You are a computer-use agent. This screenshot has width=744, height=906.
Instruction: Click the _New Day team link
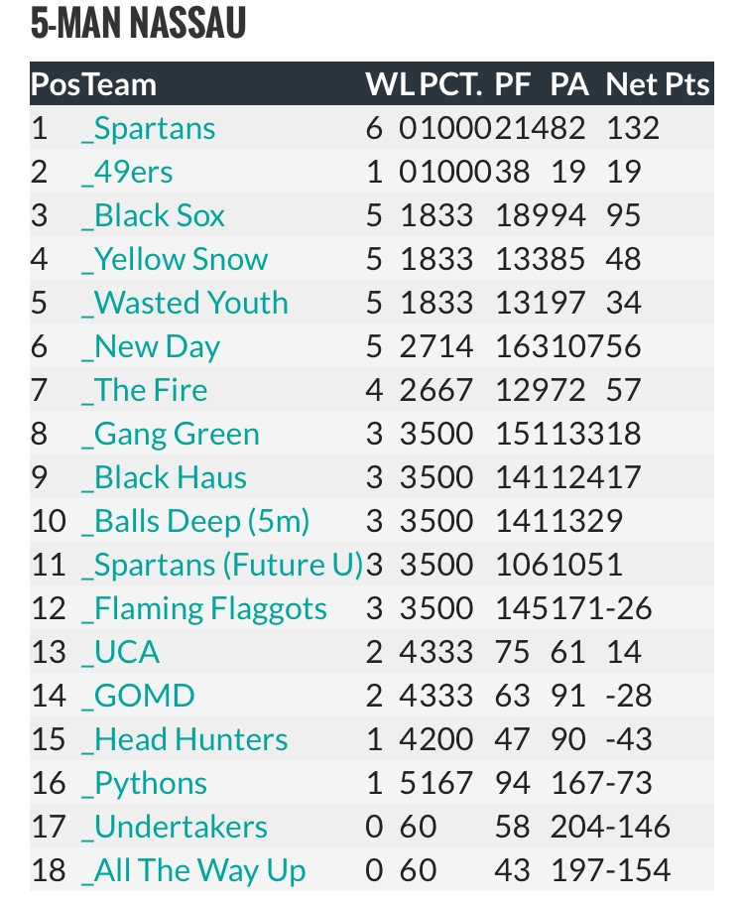click(x=151, y=347)
